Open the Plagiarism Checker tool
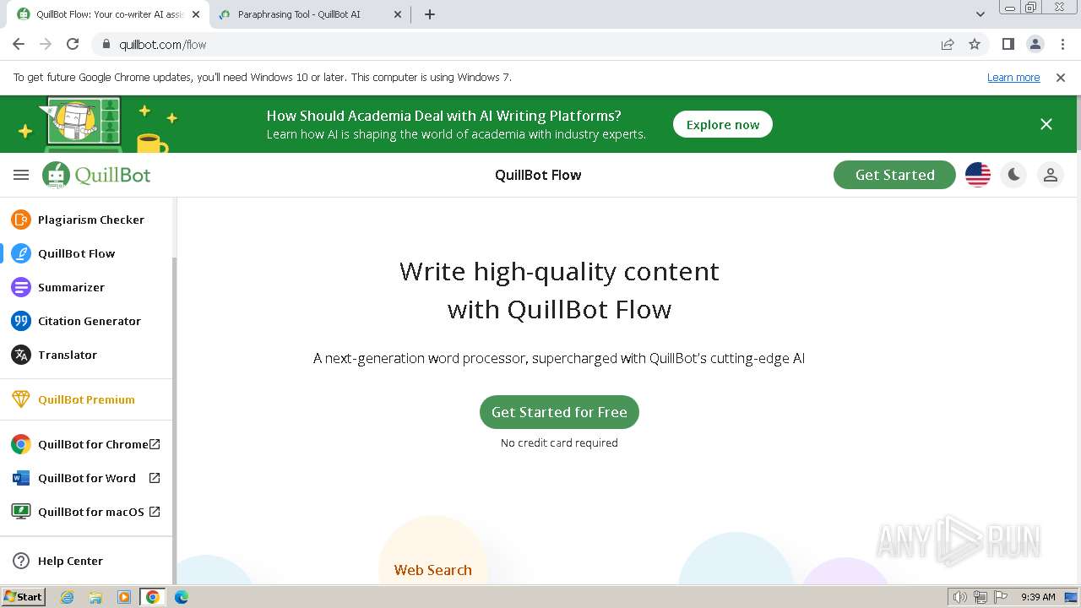The width and height of the screenshot is (1081, 608). 86,220
